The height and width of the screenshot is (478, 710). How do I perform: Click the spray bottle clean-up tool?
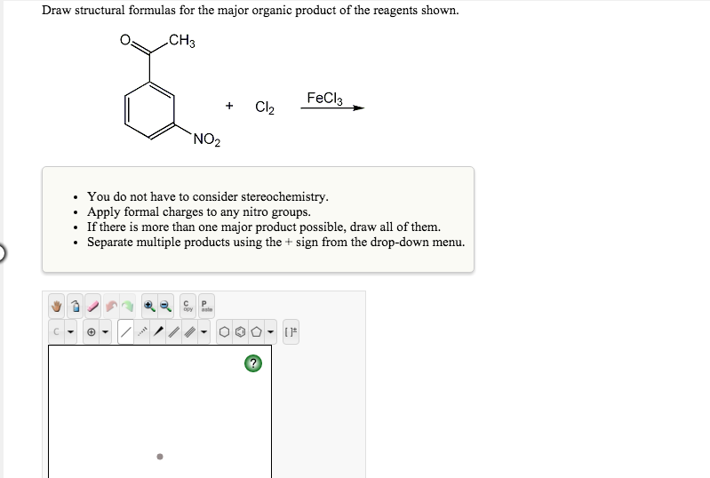76,307
